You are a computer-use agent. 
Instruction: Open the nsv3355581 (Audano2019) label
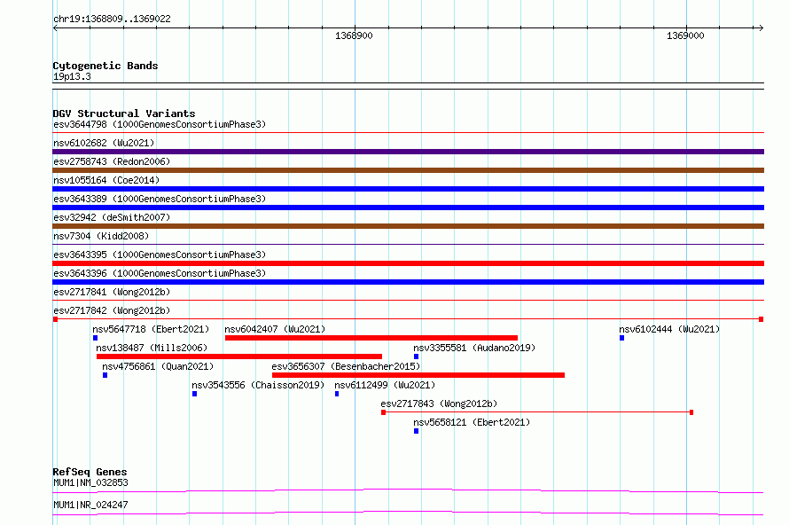[x=474, y=348]
